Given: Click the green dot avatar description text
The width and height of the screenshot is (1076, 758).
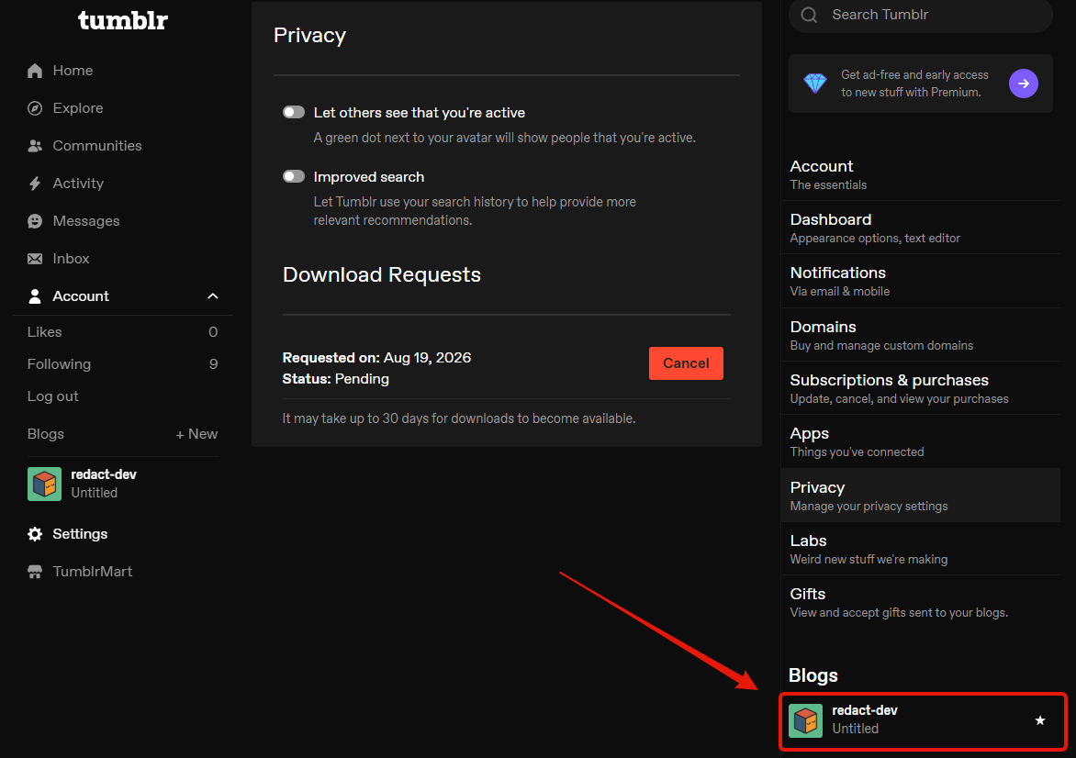Looking at the screenshot, I should point(504,138).
